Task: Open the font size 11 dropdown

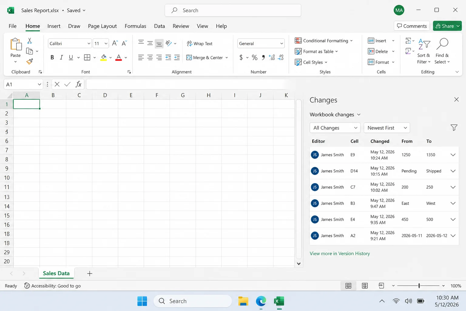Action: [106, 43]
